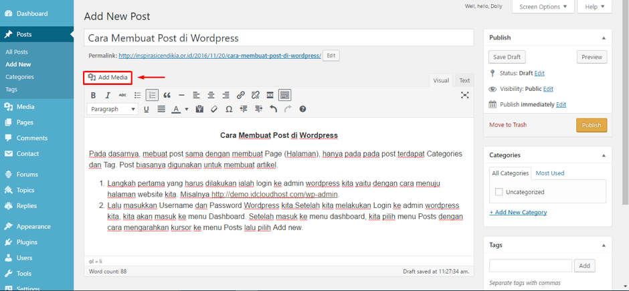Image resolution: width=629 pixels, height=291 pixels.
Task: Align text center
Action: (211, 96)
